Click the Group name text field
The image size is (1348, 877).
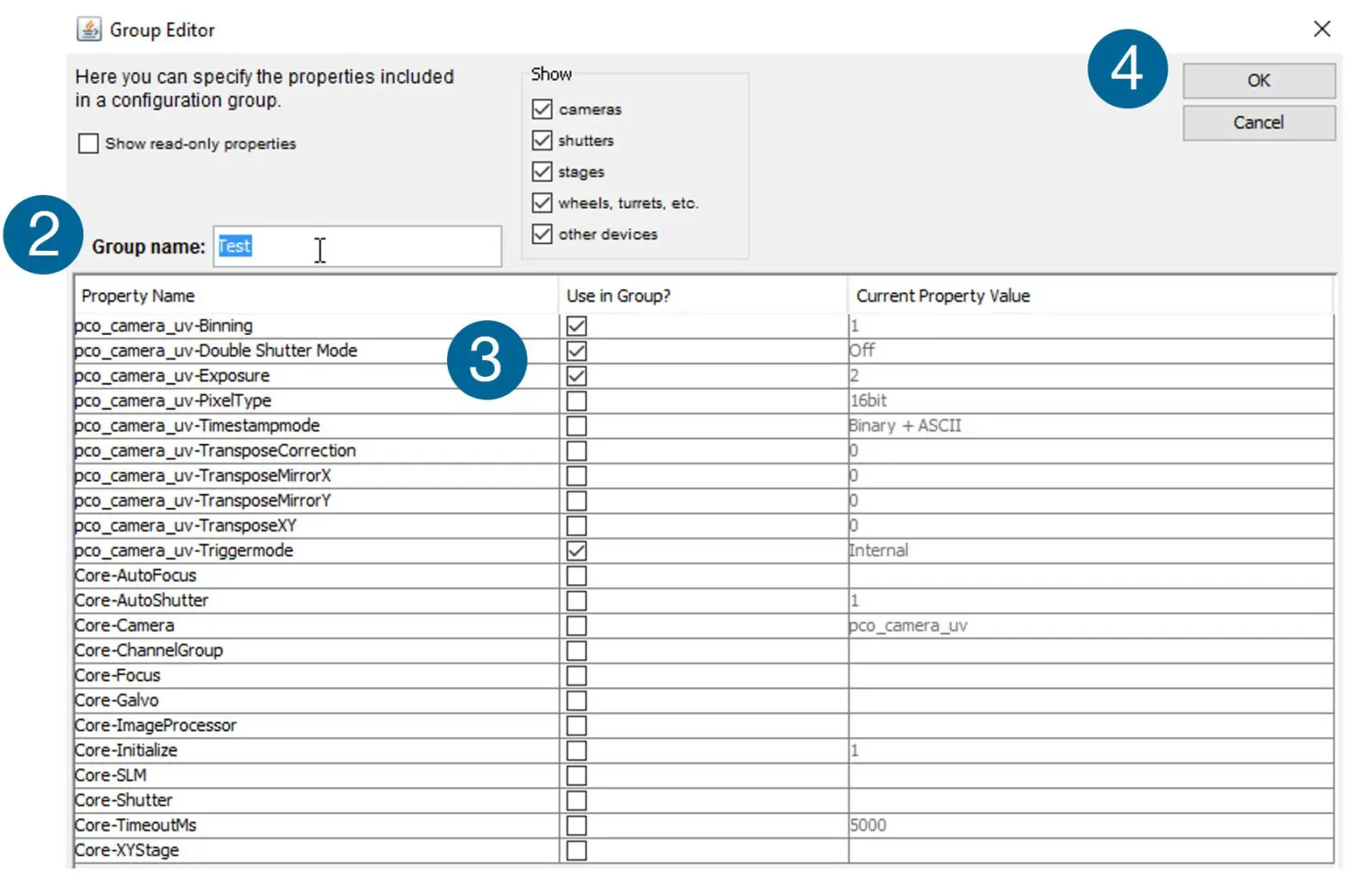(x=358, y=247)
